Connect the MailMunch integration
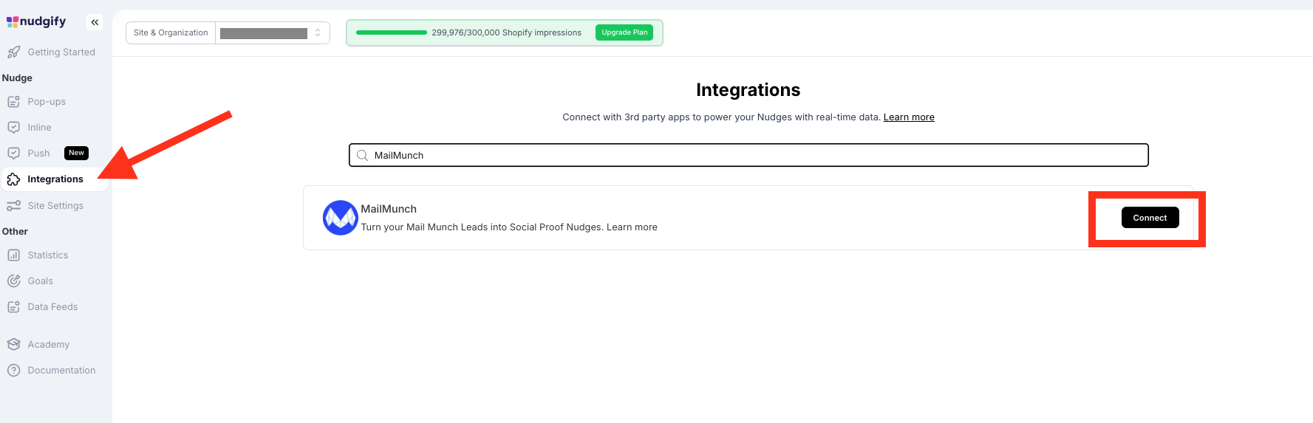This screenshot has width=1313, height=423. [x=1150, y=218]
